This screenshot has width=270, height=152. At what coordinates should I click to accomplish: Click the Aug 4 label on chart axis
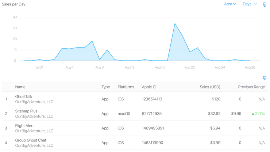[69, 67]
